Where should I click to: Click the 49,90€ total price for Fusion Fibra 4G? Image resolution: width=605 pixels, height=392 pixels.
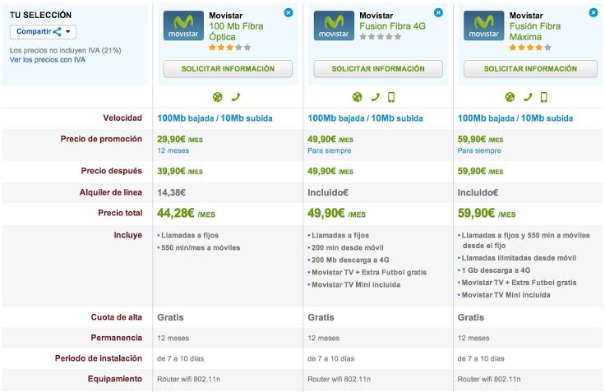click(336, 213)
